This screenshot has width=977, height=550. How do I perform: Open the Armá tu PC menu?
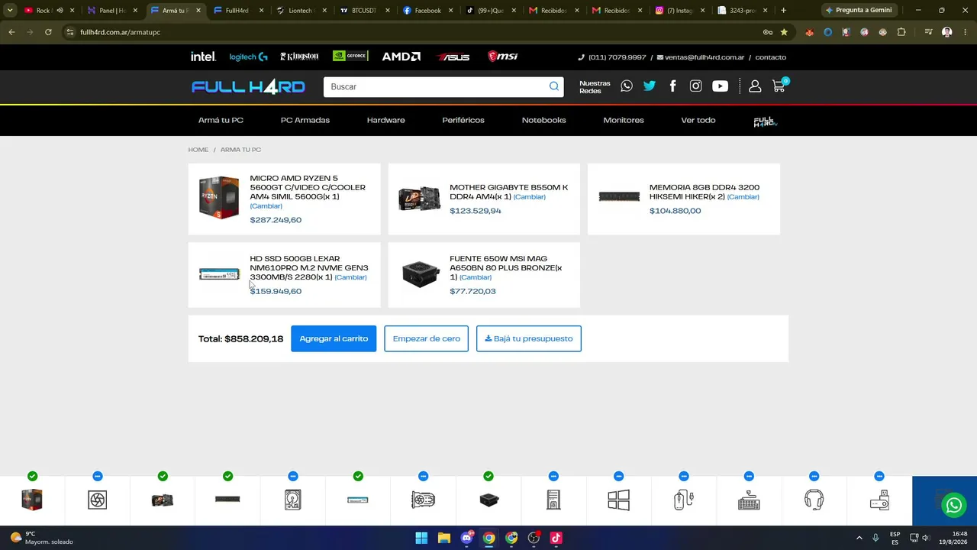221,120
